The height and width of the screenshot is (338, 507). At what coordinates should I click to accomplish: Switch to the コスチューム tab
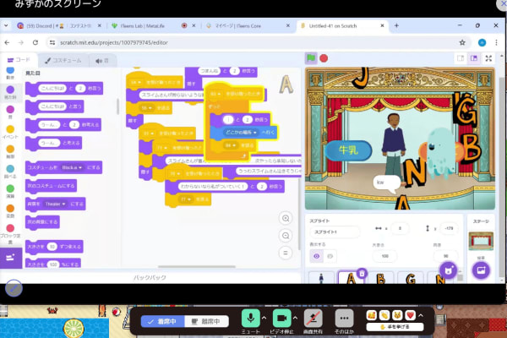[63, 61]
